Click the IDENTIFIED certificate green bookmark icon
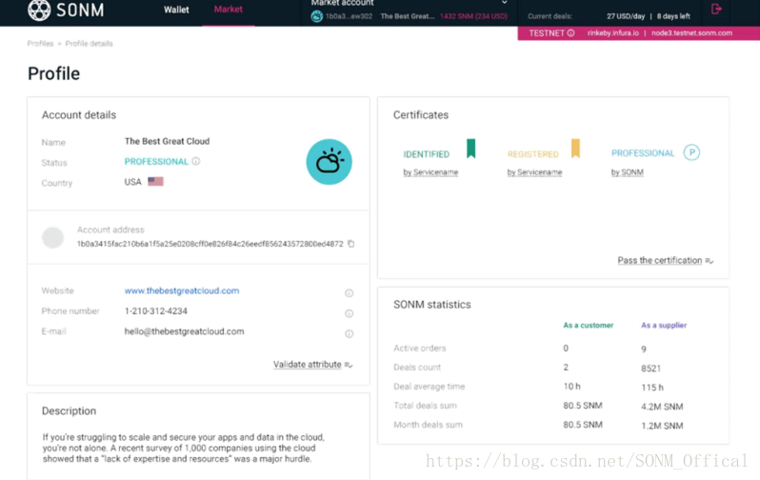The width and height of the screenshot is (760, 480). pos(471,149)
